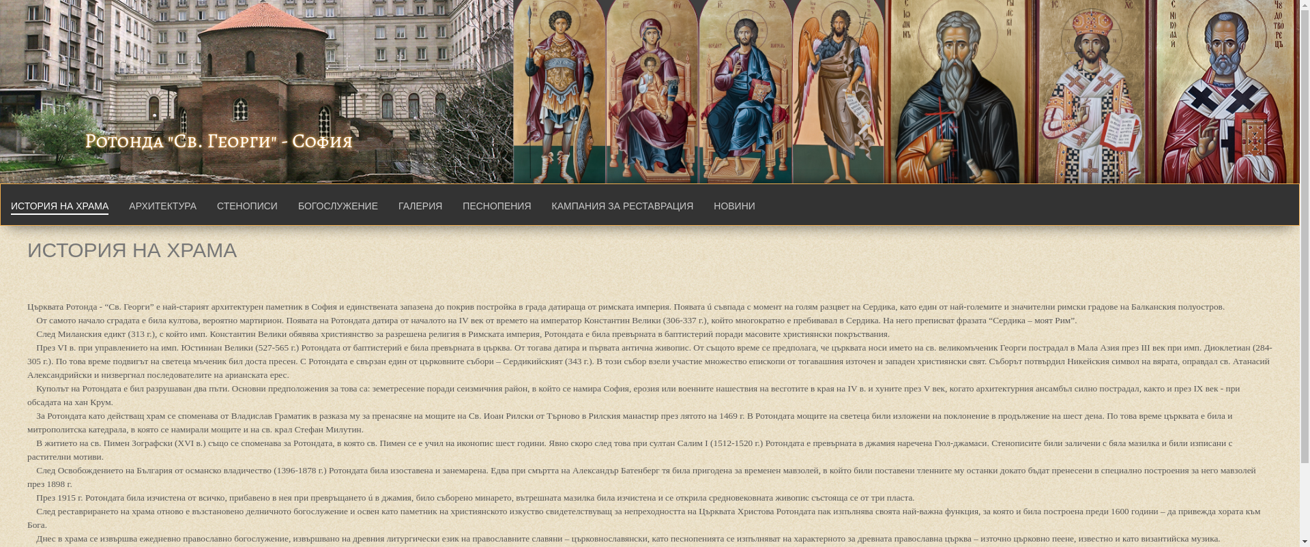
Task: Click the vertical scrollbar on the right edge
Action: 1305,273
